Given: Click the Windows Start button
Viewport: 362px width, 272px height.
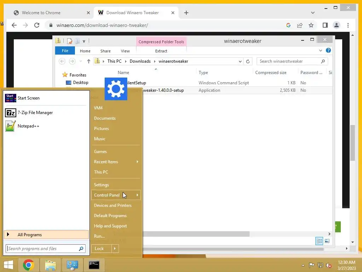Looking at the screenshot, I should pyautogui.click(x=8, y=265).
